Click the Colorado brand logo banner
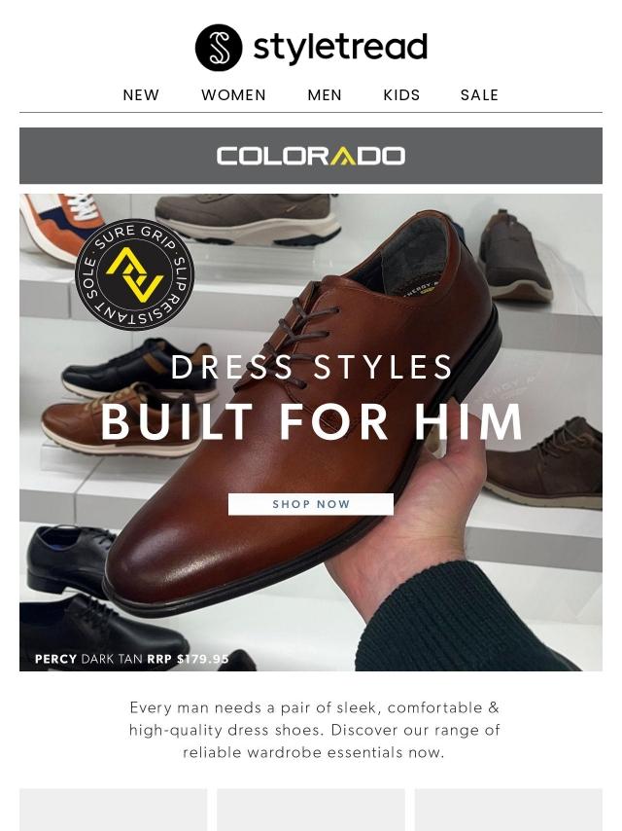This screenshot has width=622, height=831. pos(311,156)
